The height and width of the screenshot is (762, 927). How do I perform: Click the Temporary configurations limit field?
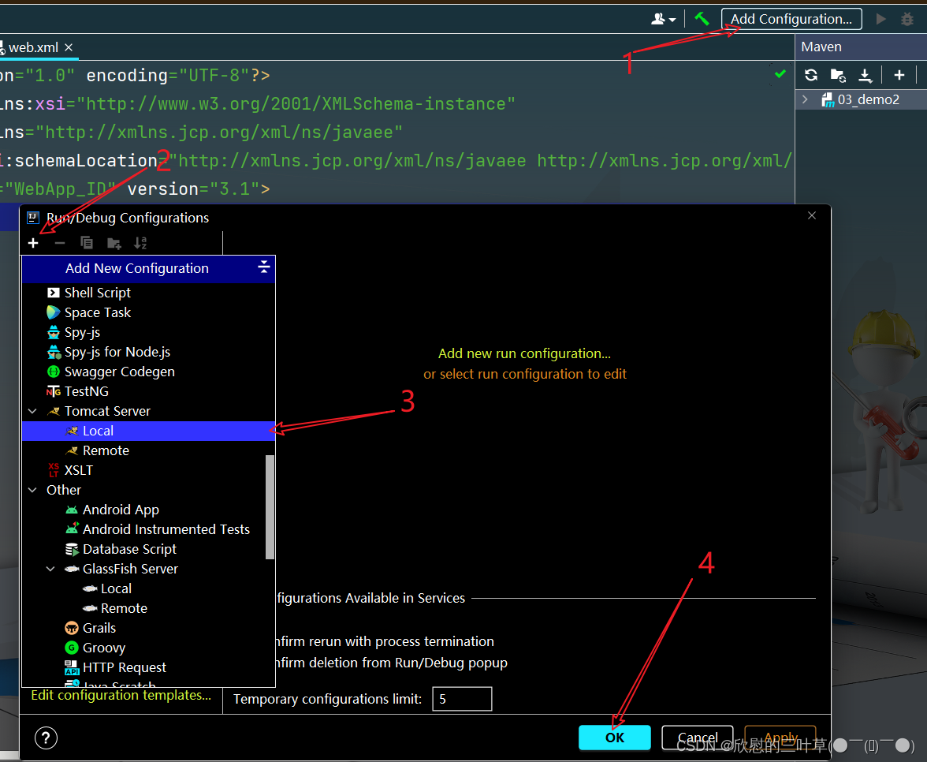coord(462,699)
